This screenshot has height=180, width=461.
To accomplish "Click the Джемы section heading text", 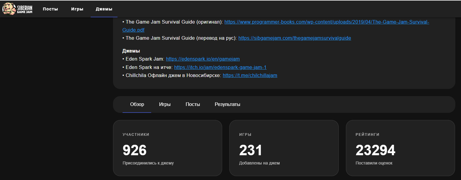I will coord(131,51).
